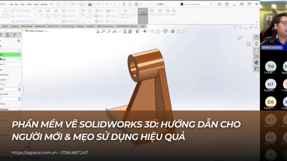Open Custom Properties icon in task pane

pyautogui.click(x=256, y=69)
